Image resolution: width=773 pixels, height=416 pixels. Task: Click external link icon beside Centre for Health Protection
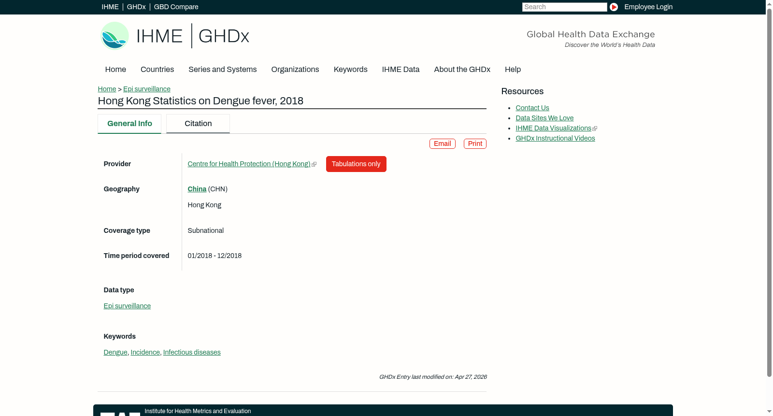[x=314, y=164]
